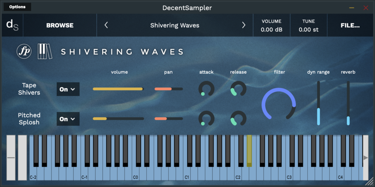This screenshot has height=187, width=375.
Task: Click the Pitched Splosh pan slider
Action: [168, 119]
